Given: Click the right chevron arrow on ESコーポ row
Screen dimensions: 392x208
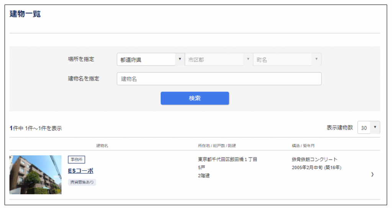Looking at the screenshot, I should point(372,174).
